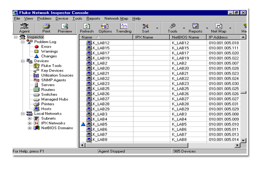Select the K_LAB27 device row

[x=160, y=99]
